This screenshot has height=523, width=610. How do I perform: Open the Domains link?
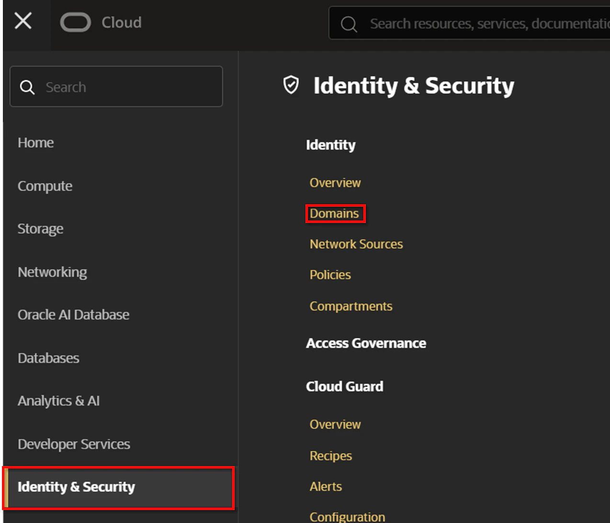pos(334,213)
